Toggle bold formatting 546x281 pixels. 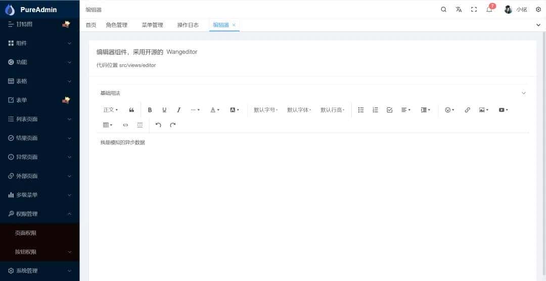(x=150, y=110)
